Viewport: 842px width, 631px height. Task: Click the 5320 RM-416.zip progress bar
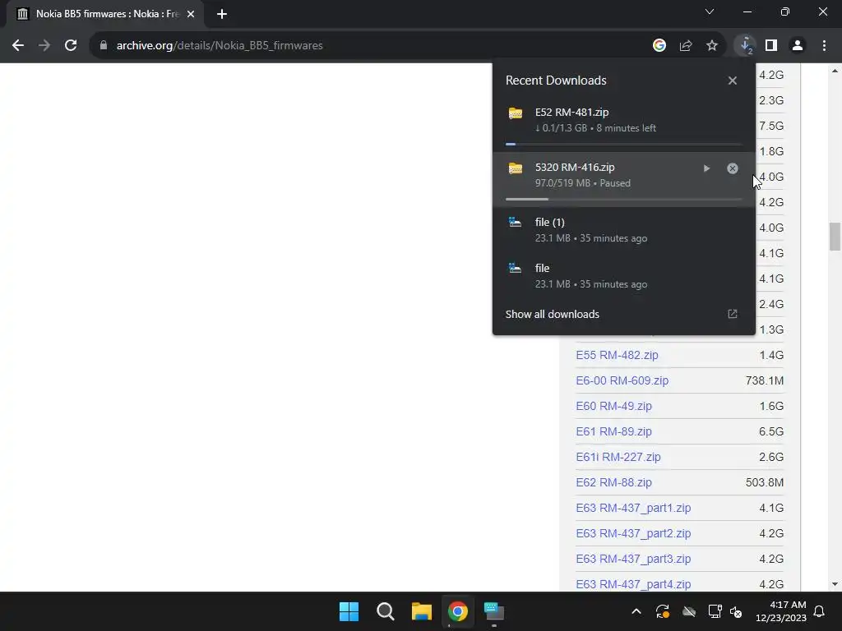[x=623, y=199]
